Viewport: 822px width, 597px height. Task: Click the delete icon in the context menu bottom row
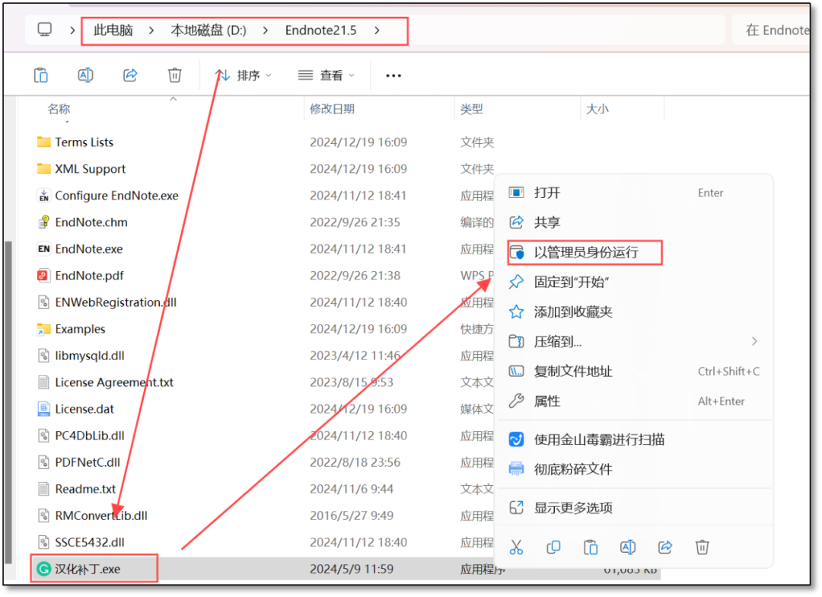[x=703, y=548]
